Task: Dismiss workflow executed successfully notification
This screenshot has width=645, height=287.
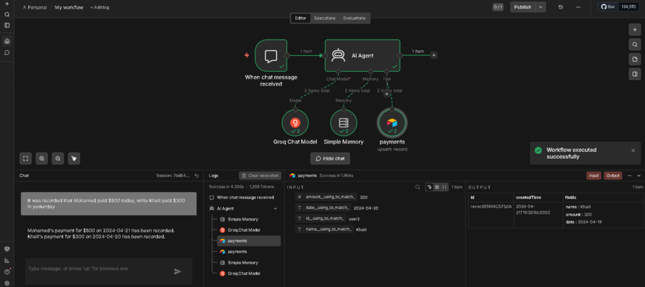Action: [633, 150]
